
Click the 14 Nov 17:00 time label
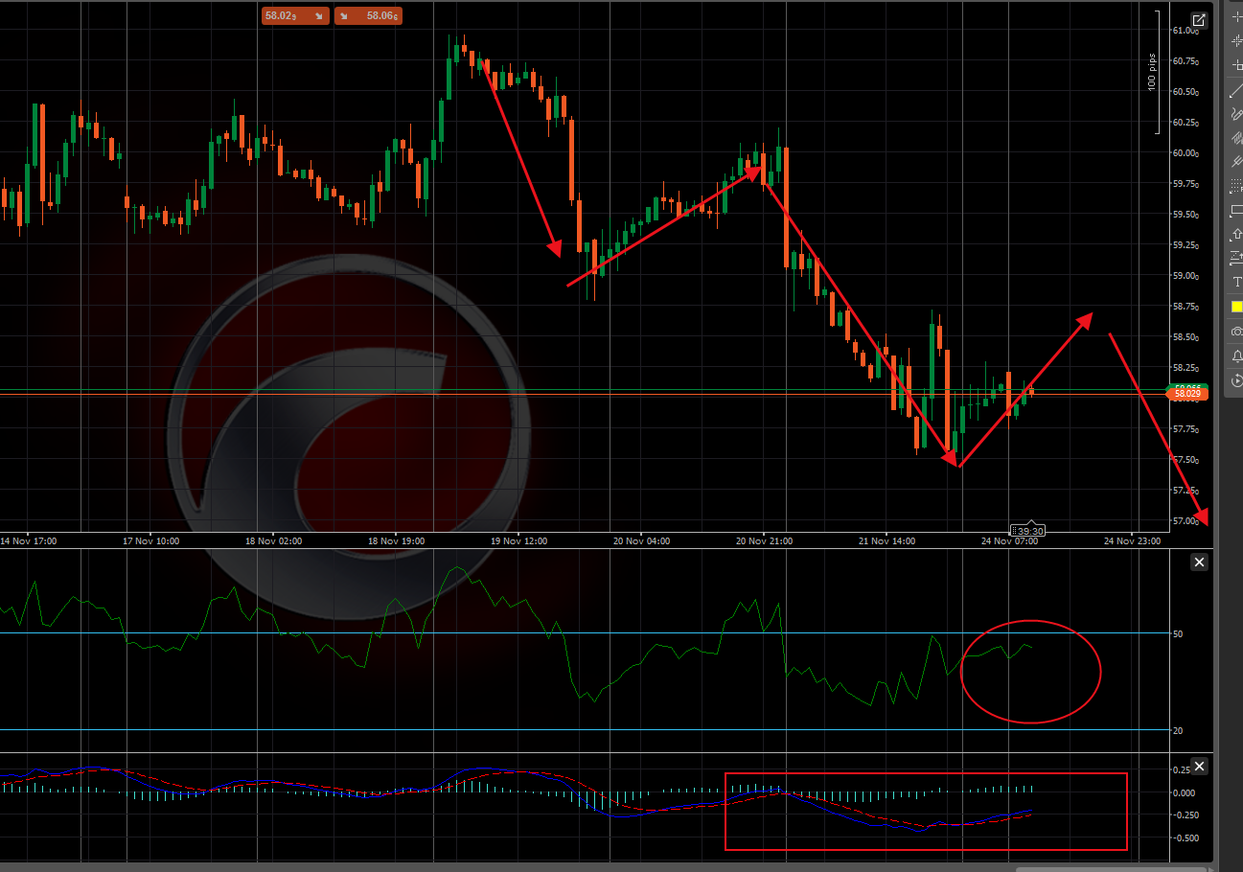(x=28, y=541)
